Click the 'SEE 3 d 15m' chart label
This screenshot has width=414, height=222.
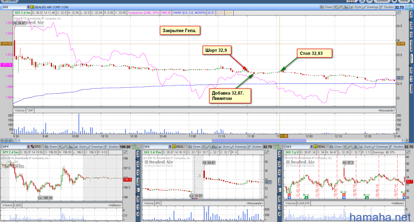click(152, 152)
